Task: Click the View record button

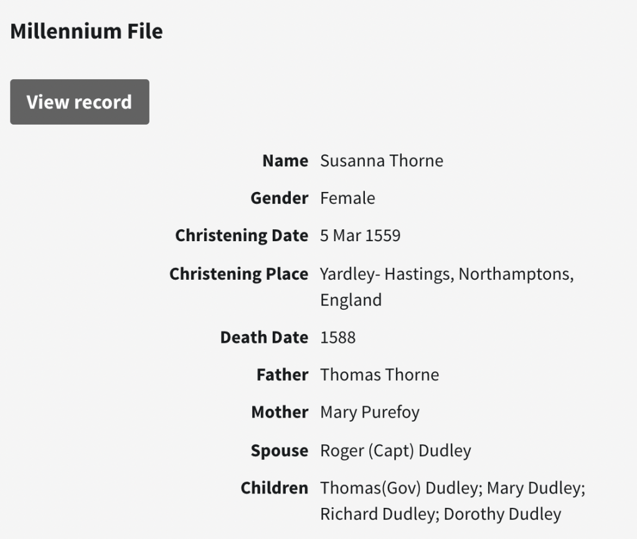Action: [x=80, y=102]
